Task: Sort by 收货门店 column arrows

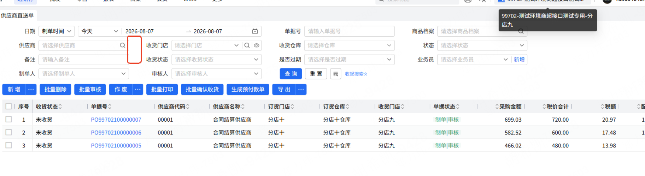Action: click(403, 107)
